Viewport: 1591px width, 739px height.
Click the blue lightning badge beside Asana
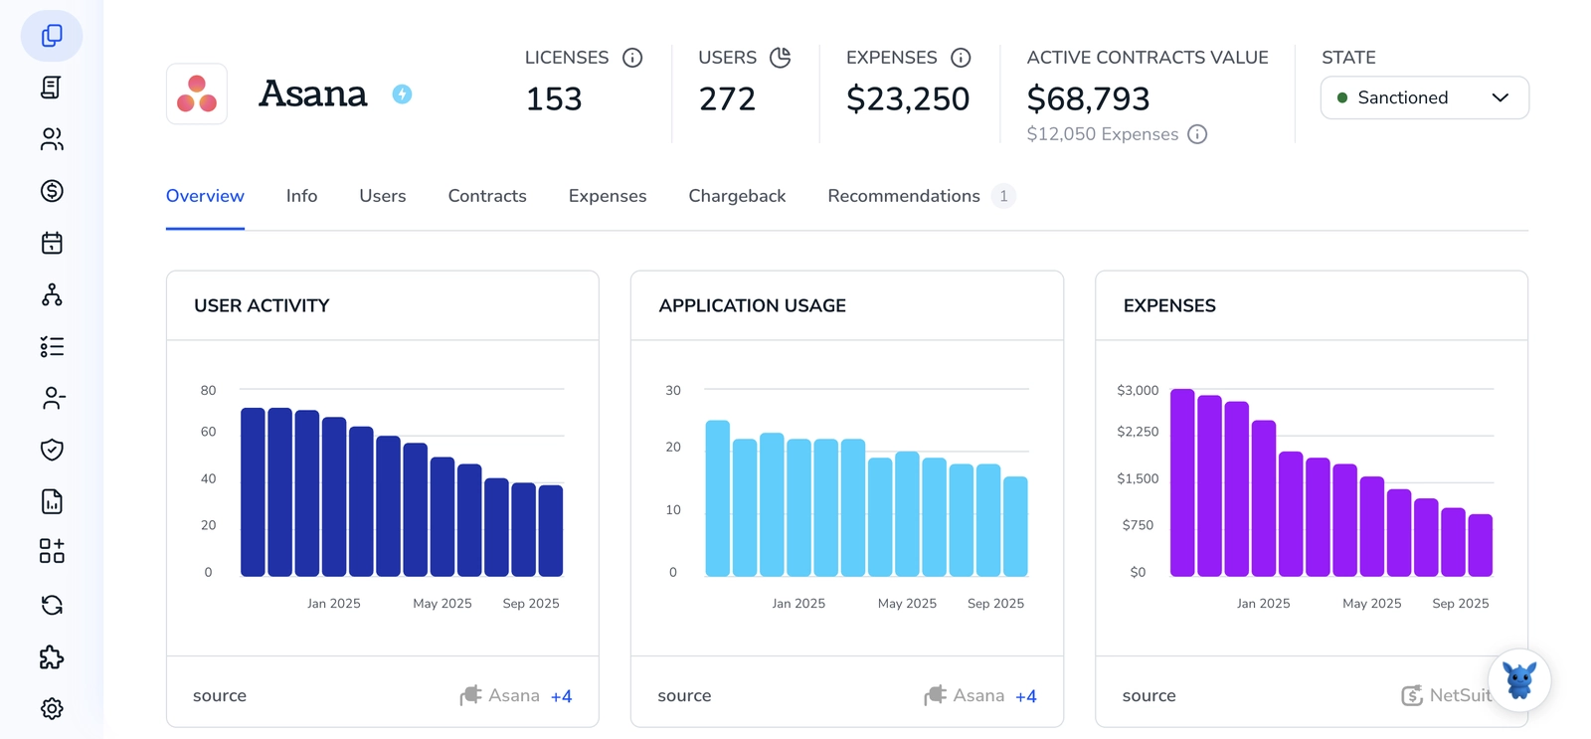click(x=402, y=93)
